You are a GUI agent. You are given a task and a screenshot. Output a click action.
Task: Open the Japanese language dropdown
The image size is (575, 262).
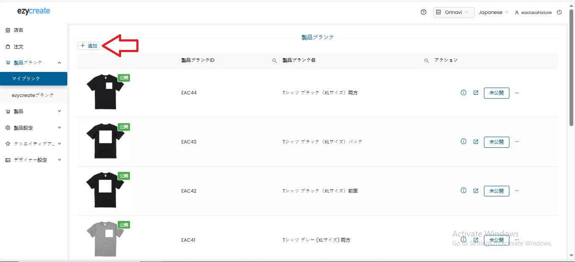pos(493,12)
